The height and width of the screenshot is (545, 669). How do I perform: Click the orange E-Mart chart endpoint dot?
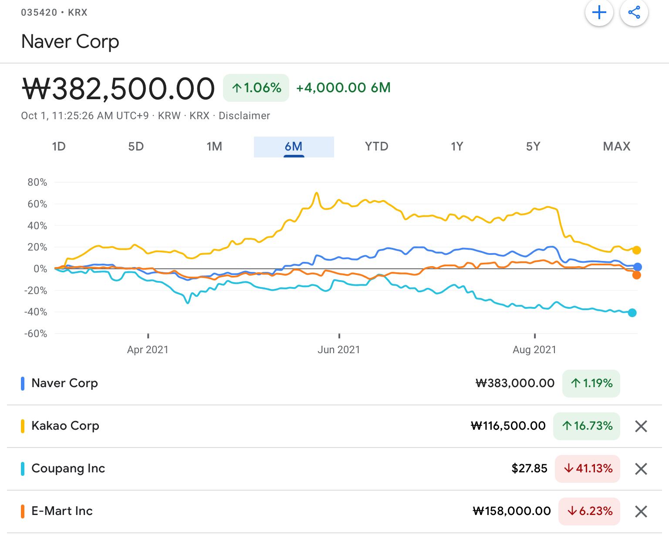pyautogui.click(x=637, y=275)
